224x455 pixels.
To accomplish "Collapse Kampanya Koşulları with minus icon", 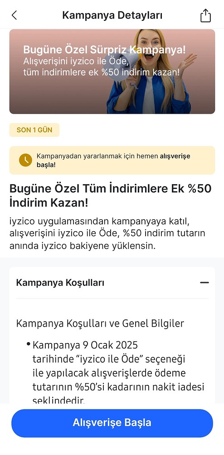I will [x=205, y=283].
